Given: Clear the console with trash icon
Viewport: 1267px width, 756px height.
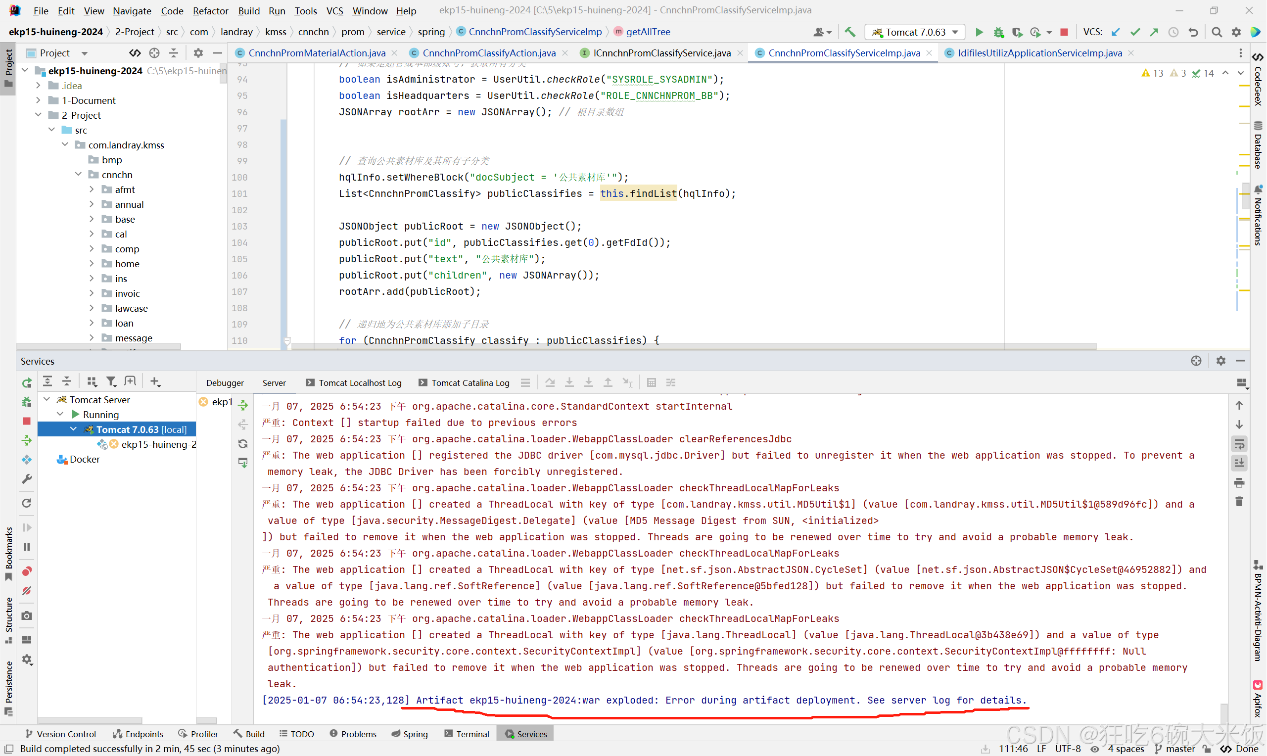Looking at the screenshot, I should 1239,502.
